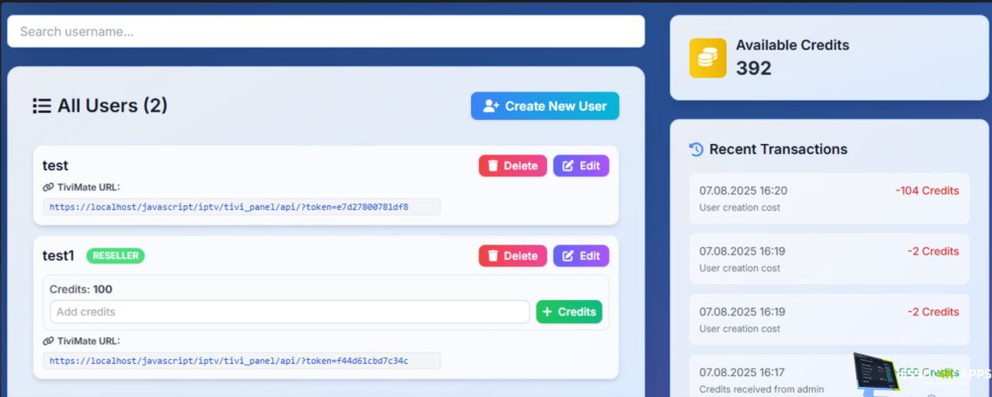Image resolution: width=992 pixels, height=397 pixels.
Task: Click the Recent Transactions history clock icon
Action: pyautogui.click(x=696, y=149)
